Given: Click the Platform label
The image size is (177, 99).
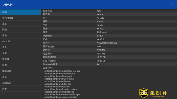Looking at the screenshot, I should pyautogui.click(x=47, y=36).
